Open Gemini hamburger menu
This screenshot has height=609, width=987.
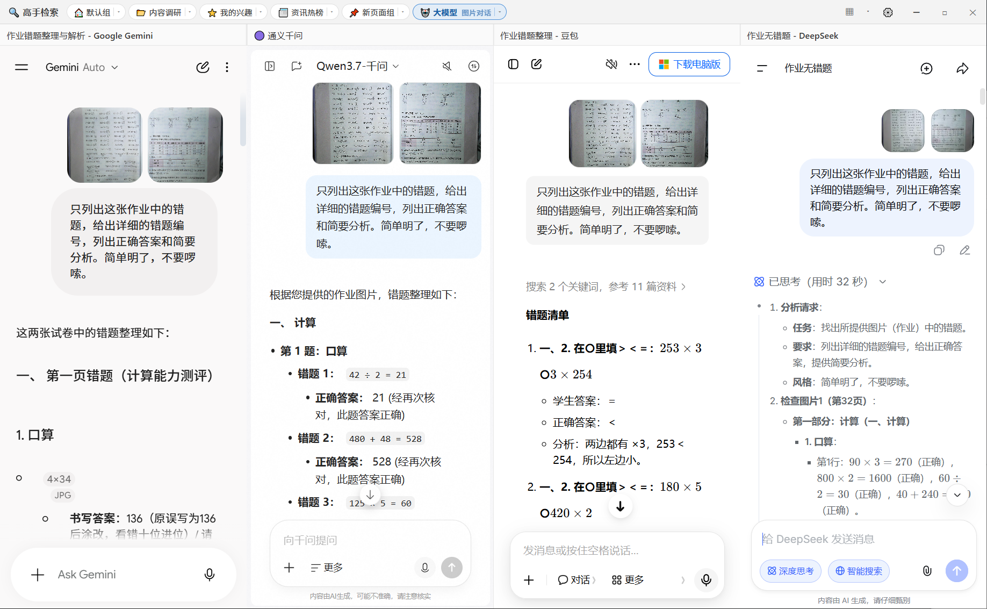tap(21, 67)
